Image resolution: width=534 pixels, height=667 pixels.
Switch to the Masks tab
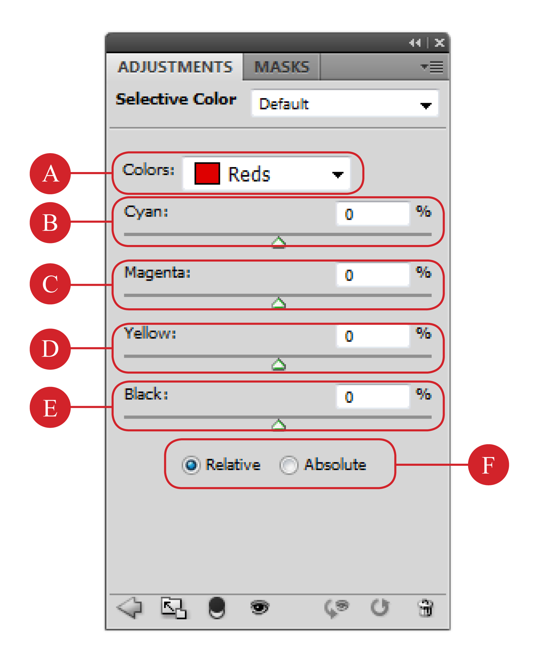[x=282, y=67]
